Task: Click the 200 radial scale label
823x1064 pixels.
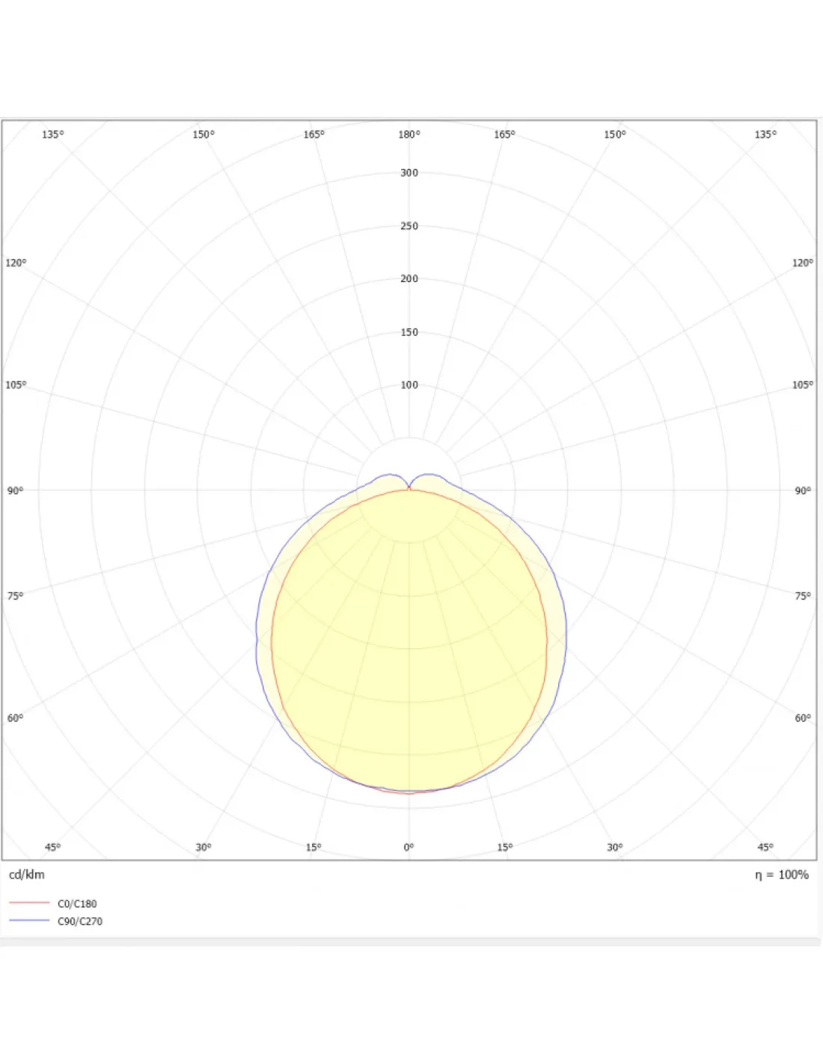Action: (x=409, y=279)
